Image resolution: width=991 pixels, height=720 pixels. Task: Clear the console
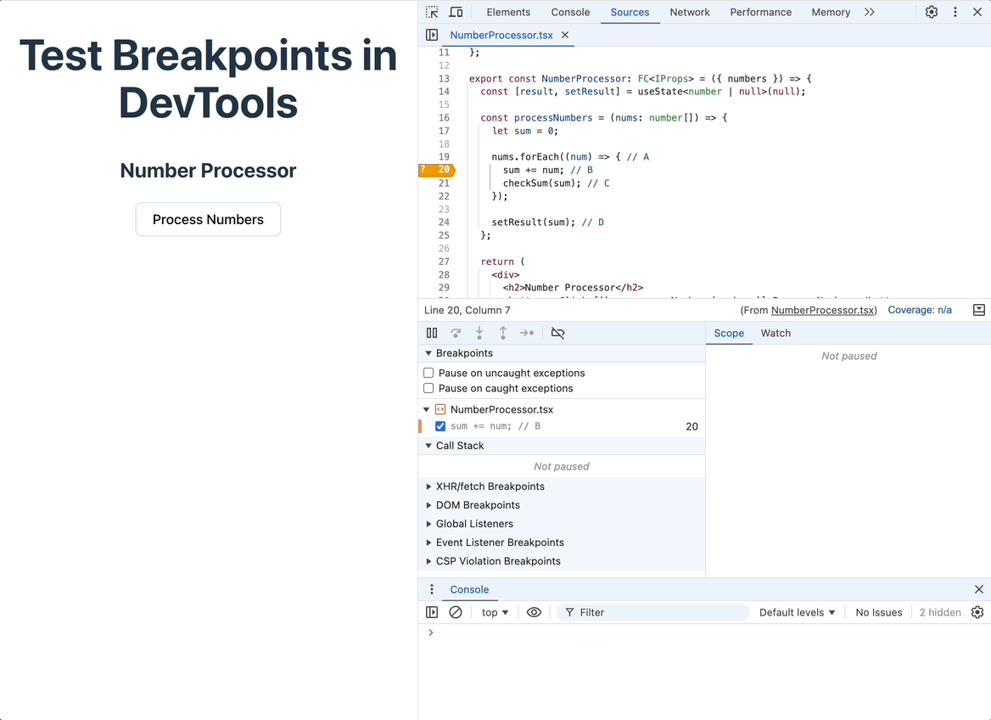pos(456,612)
